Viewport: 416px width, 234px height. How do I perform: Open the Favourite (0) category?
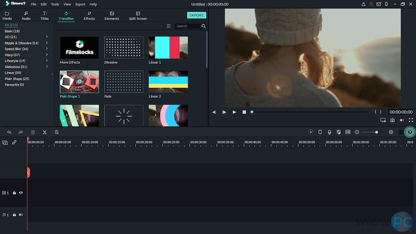15,85
